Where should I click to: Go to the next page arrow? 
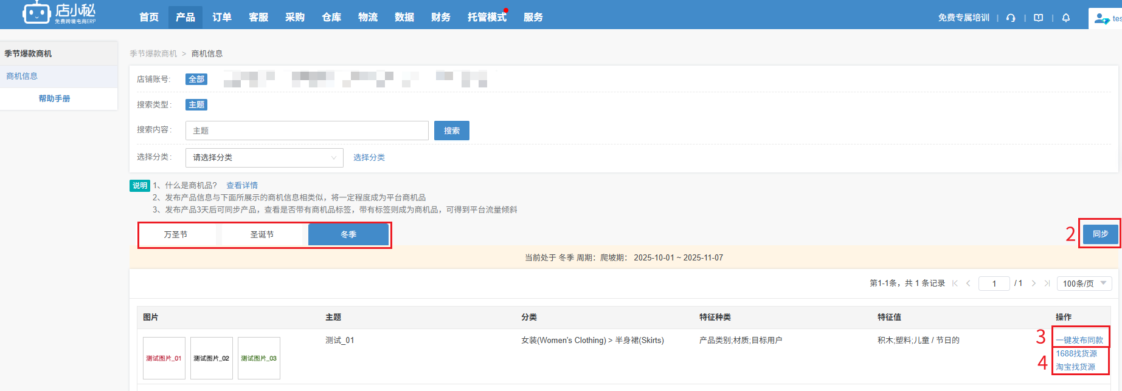[1033, 284]
